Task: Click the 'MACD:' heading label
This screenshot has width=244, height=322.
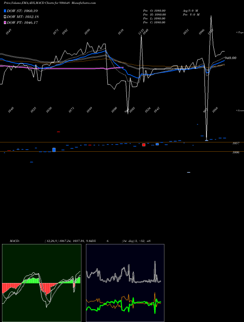Action: pos(15,241)
